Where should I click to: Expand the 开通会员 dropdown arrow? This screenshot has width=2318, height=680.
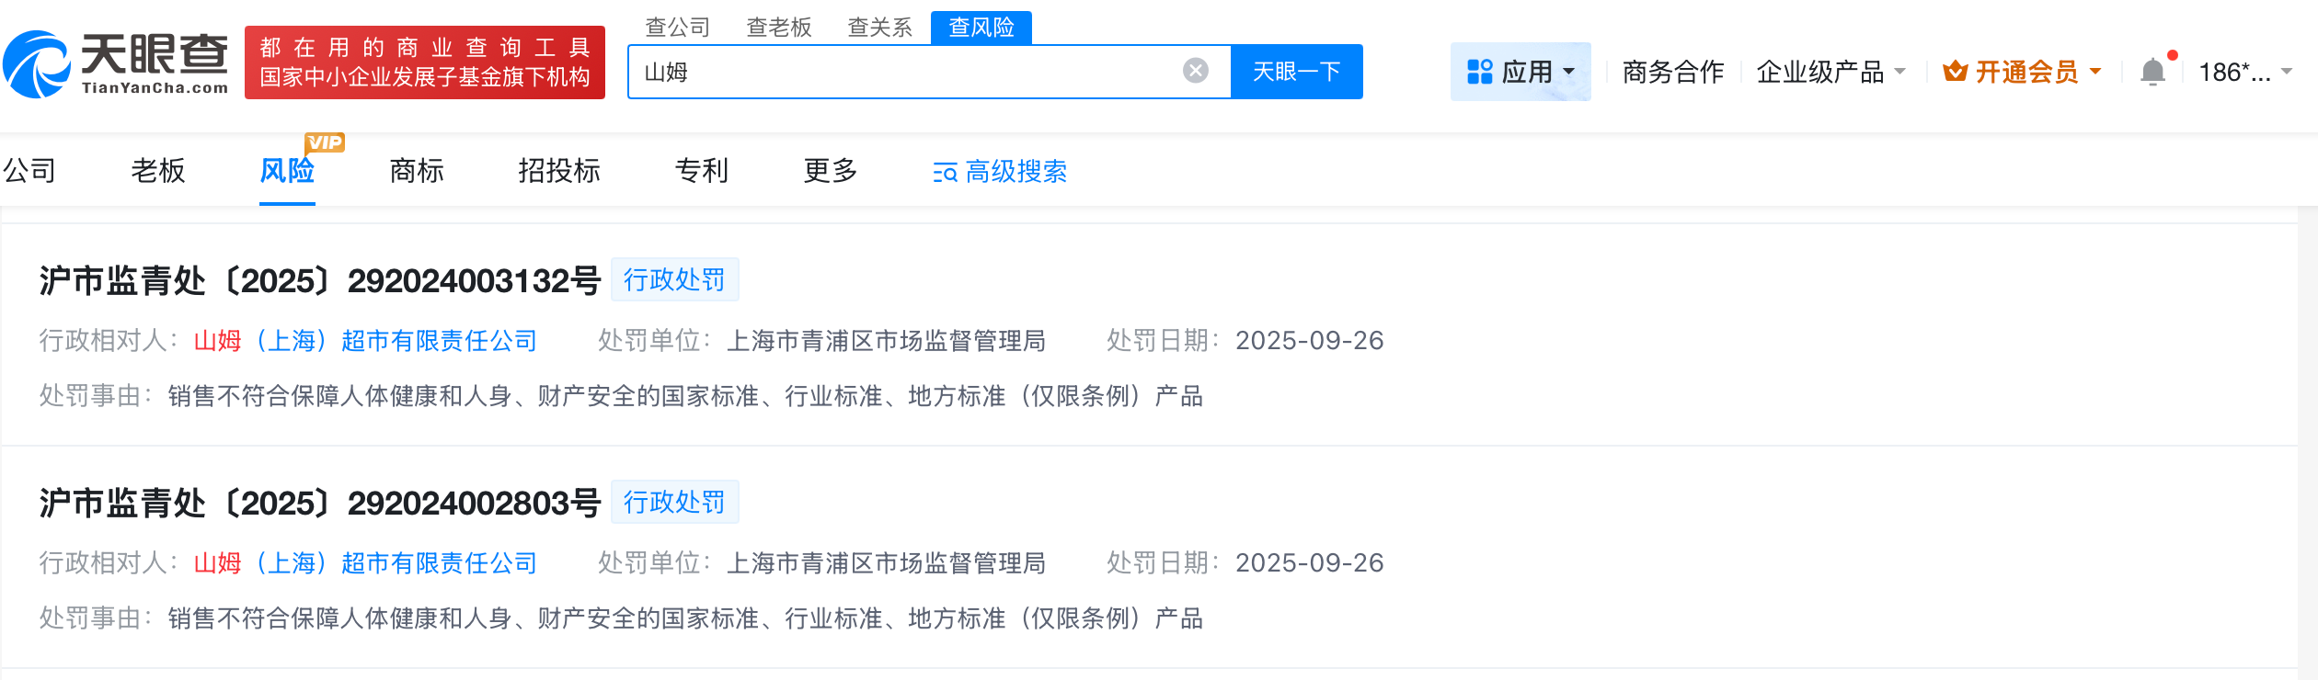2095,72
